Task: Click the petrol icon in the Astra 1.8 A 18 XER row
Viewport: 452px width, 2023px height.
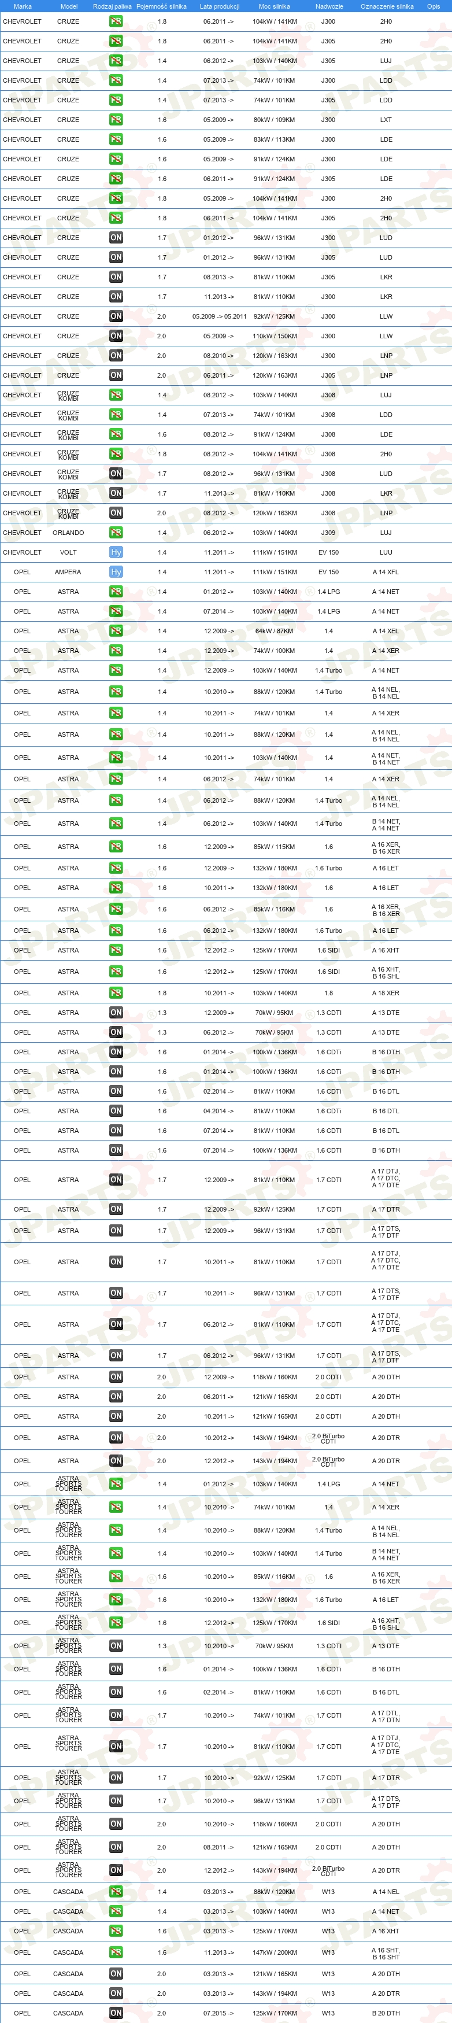Action: [x=116, y=992]
